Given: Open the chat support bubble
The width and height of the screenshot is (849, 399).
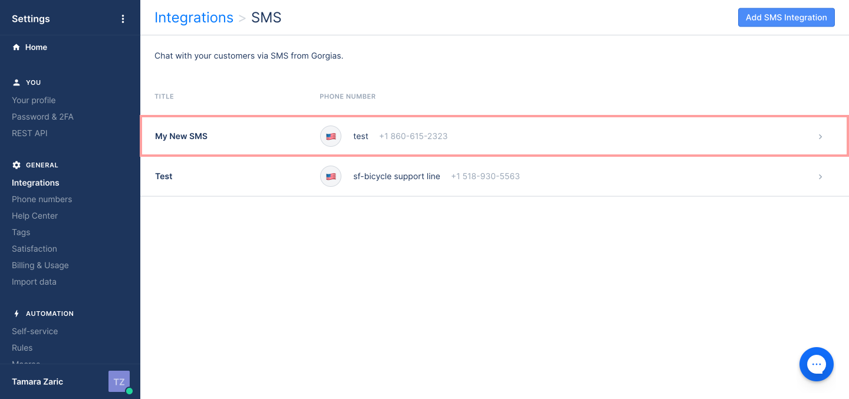Looking at the screenshot, I should pyautogui.click(x=817, y=364).
